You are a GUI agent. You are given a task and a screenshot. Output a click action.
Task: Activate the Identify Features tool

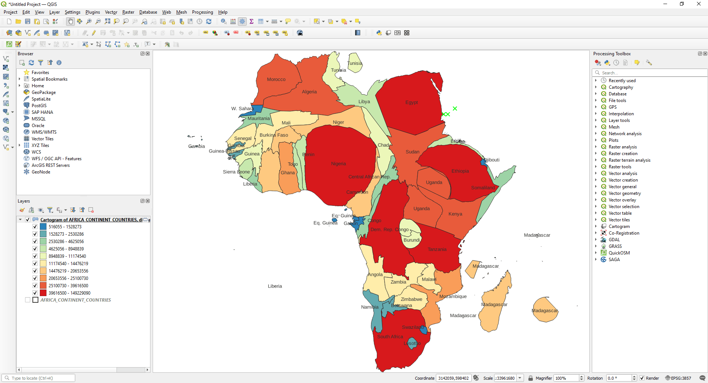[x=224, y=21]
